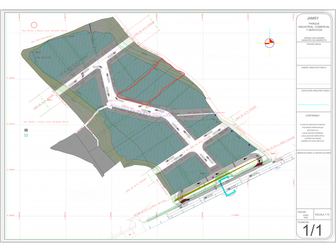336x252 pixels.
Task: Select 'DISEÑO DE POZO SEPTICO' entry
Action: (313, 141)
